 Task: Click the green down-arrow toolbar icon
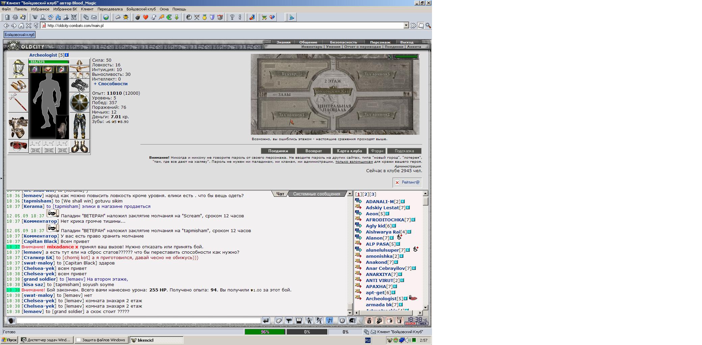pos(177,17)
